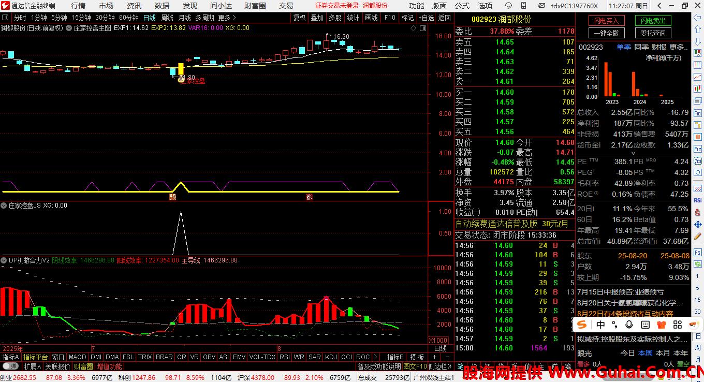Click the RSI sidebar icon
The height and width of the screenshot is (382, 704).
click(697, 200)
